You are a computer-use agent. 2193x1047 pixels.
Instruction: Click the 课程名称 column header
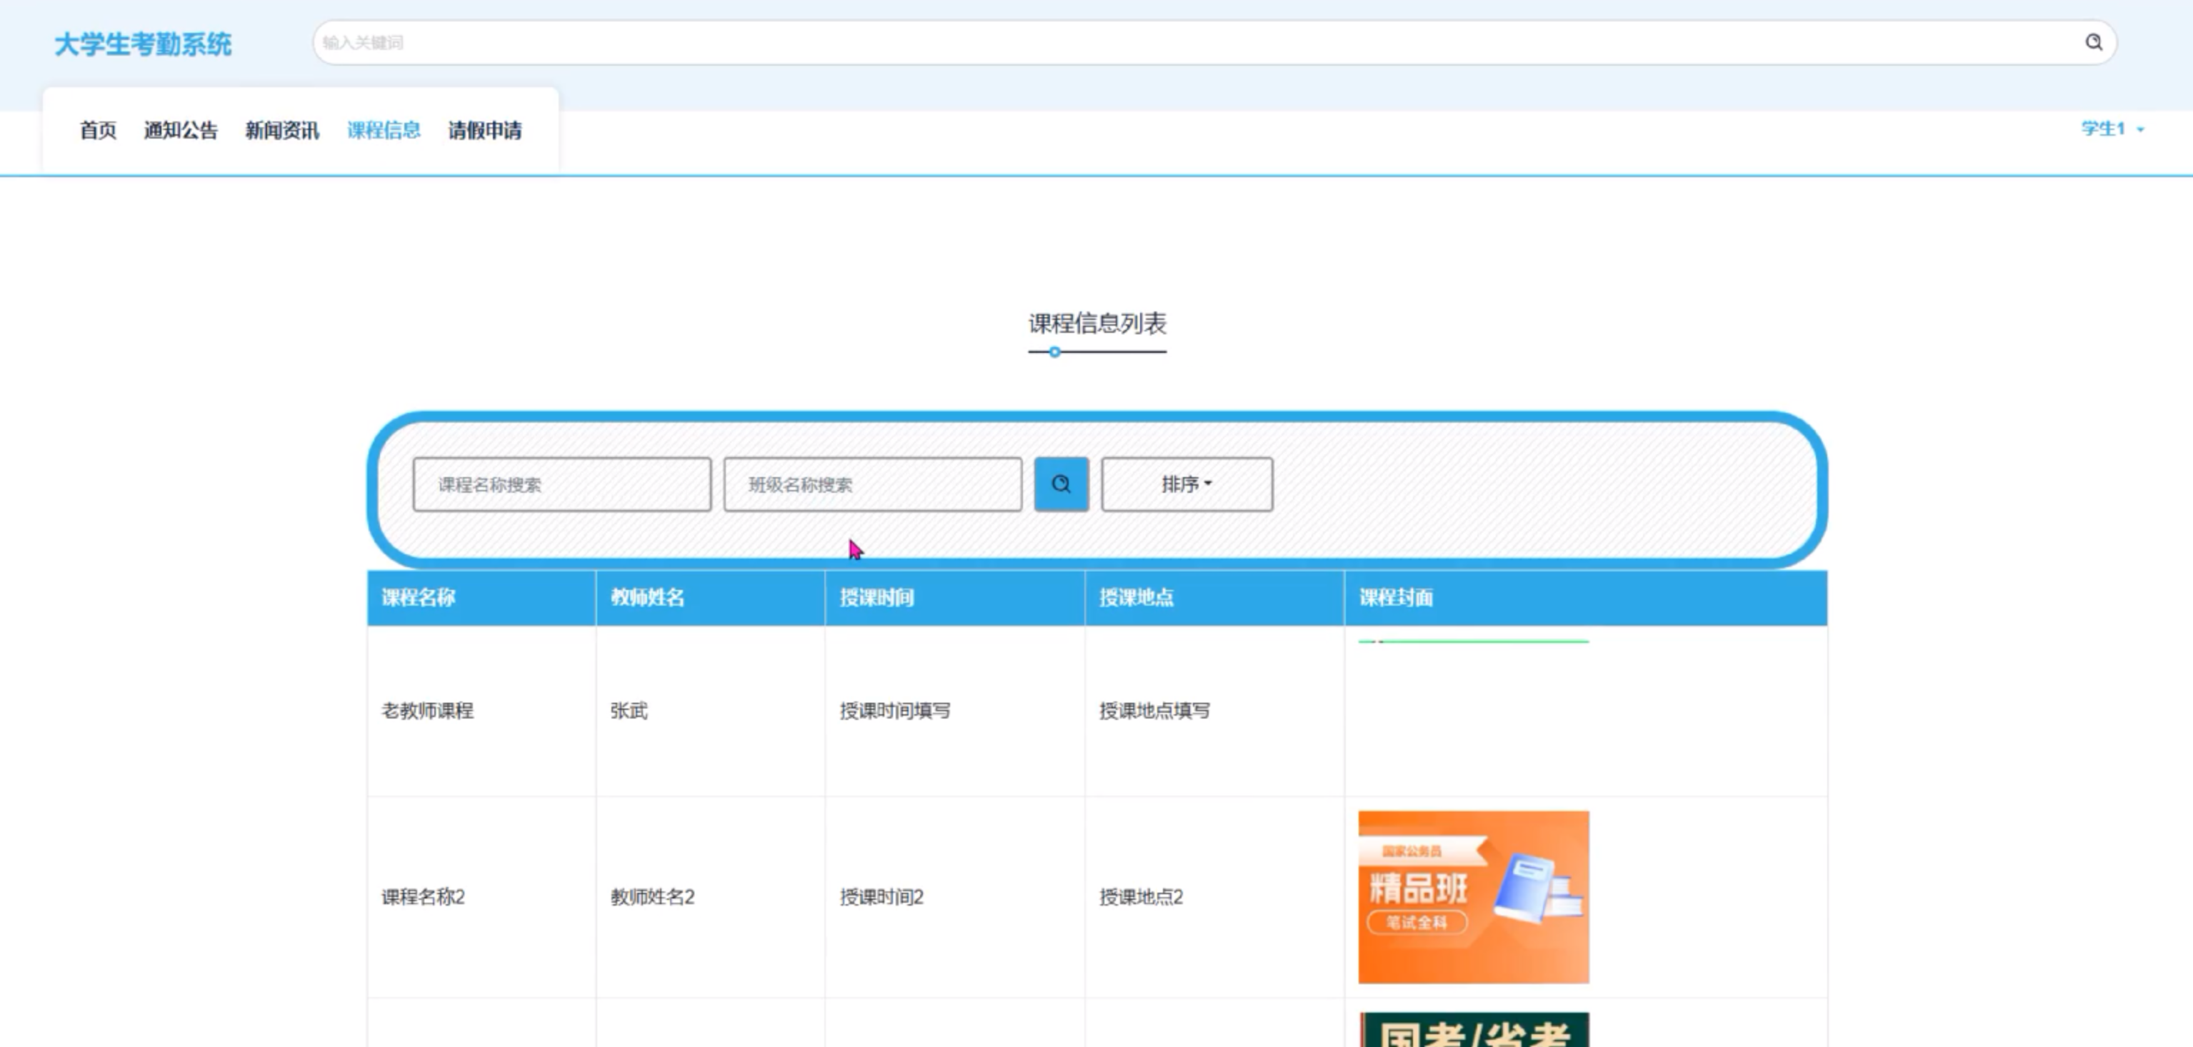coord(418,598)
